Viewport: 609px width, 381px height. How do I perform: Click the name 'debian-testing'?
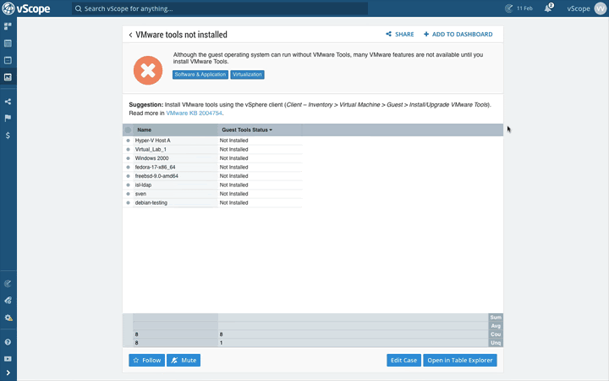pos(151,202)
